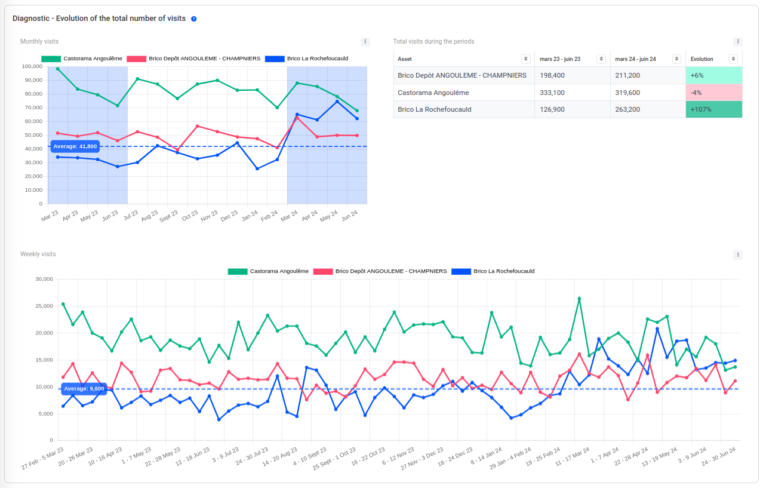Image resolution: width=763 pixels, height=488 pixels.
Task: Click the Average: 41,800 label on the monthly chart
Action: pyautogui.click(x=75, y=146)
